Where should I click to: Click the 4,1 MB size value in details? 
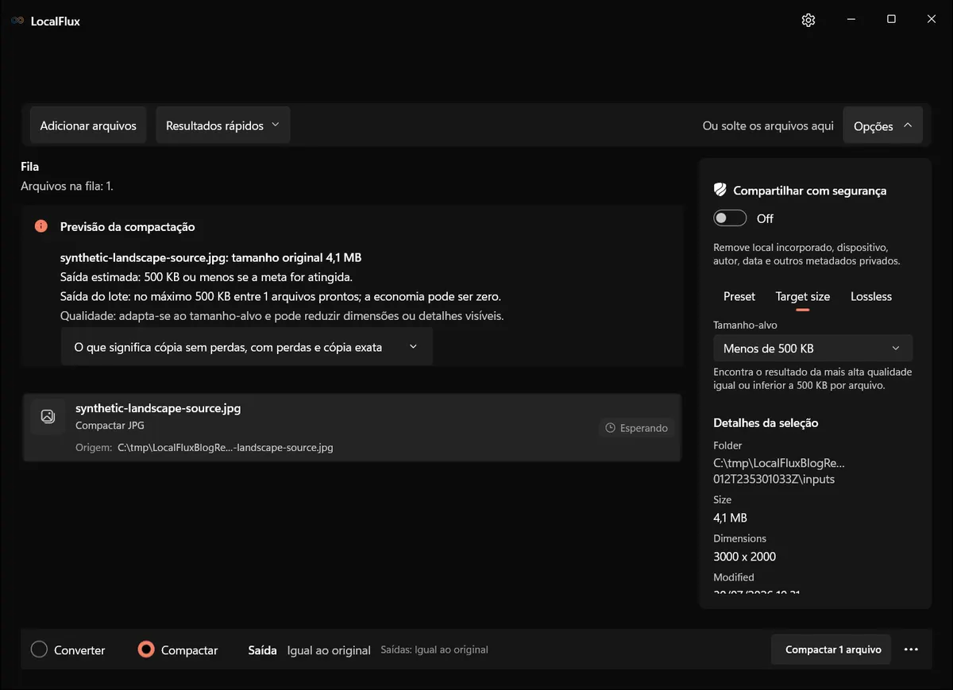tap(730, 518)
